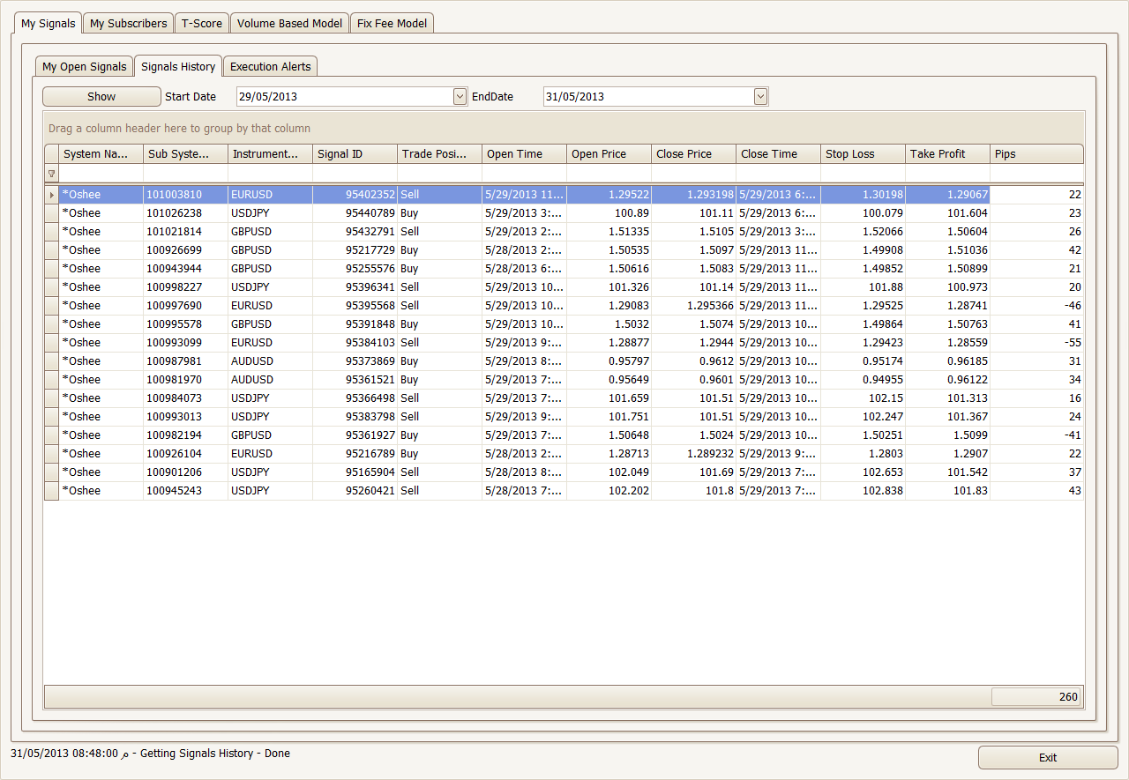
Task: Click the pips total 260 in footer
Action: pyautogui.click(x=1036, y=697)
